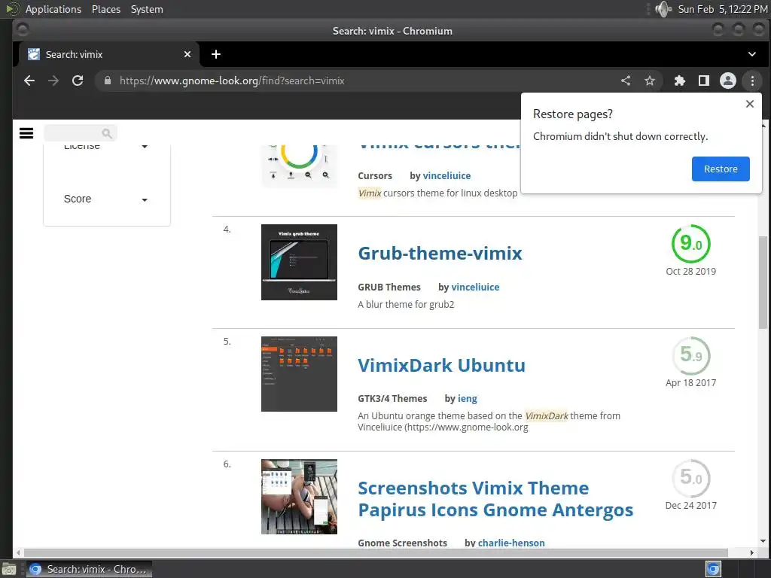Viewport: 771px width, 578px height.
Task: Click horizontal scrollbar left arrow
Action: pyautogui.click(x=19, y=552)
